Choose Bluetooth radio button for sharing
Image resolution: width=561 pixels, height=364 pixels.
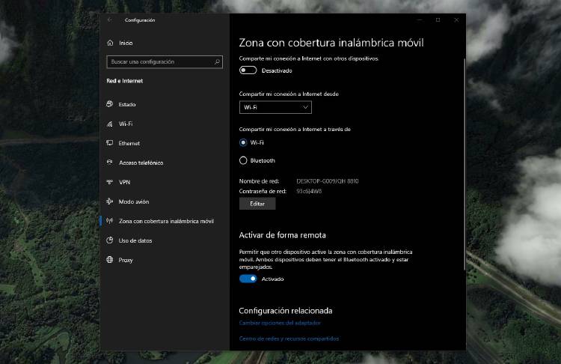pos(243,160)
